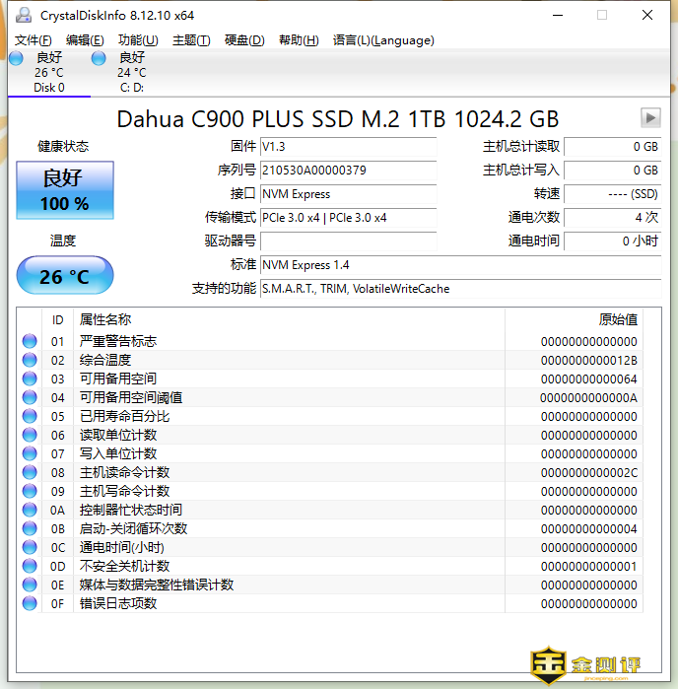Click the 良好 100 % health status button
The height and width of the screenshot is (689, 678).
pos(65,190)
